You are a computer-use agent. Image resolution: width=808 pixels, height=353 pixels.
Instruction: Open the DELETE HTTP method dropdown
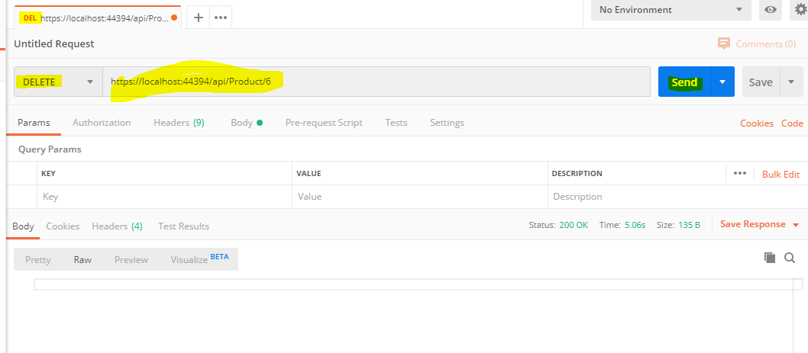58,82
